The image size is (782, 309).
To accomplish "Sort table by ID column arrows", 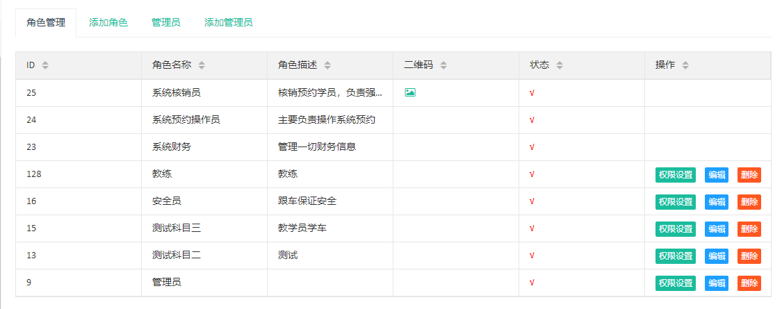I will tap(45, 65).
